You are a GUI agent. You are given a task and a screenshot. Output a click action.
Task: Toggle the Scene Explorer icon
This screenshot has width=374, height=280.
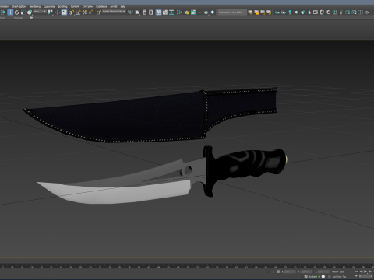[x=144, y=12]
